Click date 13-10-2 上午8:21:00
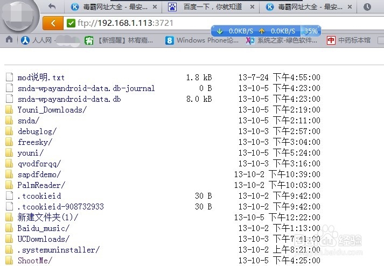384x266 pixels. click(x=280, y=250)
